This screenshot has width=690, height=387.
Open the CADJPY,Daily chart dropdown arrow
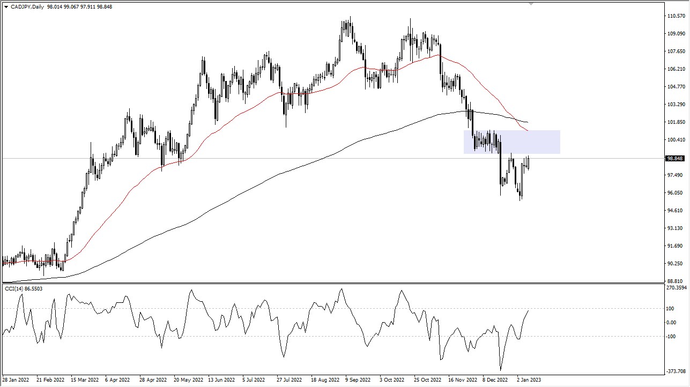pos(6,8)
